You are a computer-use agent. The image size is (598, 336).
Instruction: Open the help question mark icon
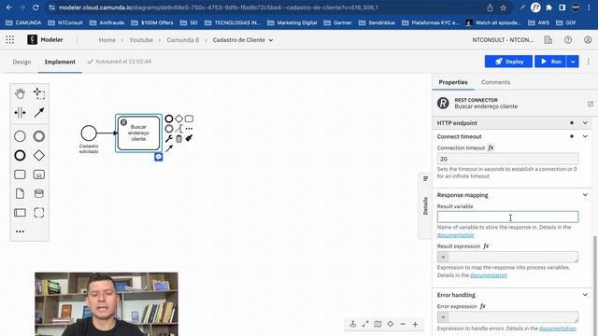(x=568, y=39)
